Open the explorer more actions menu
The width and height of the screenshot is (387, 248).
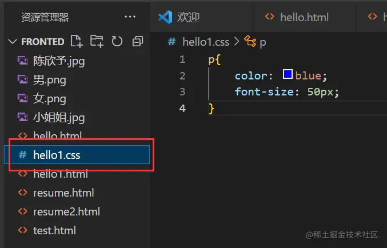(x=130, y=17)
